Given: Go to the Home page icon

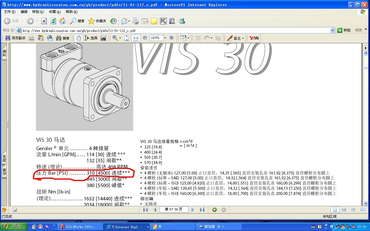Looking at the screenshot, I should pyautogui.click(x=62, y=21).
